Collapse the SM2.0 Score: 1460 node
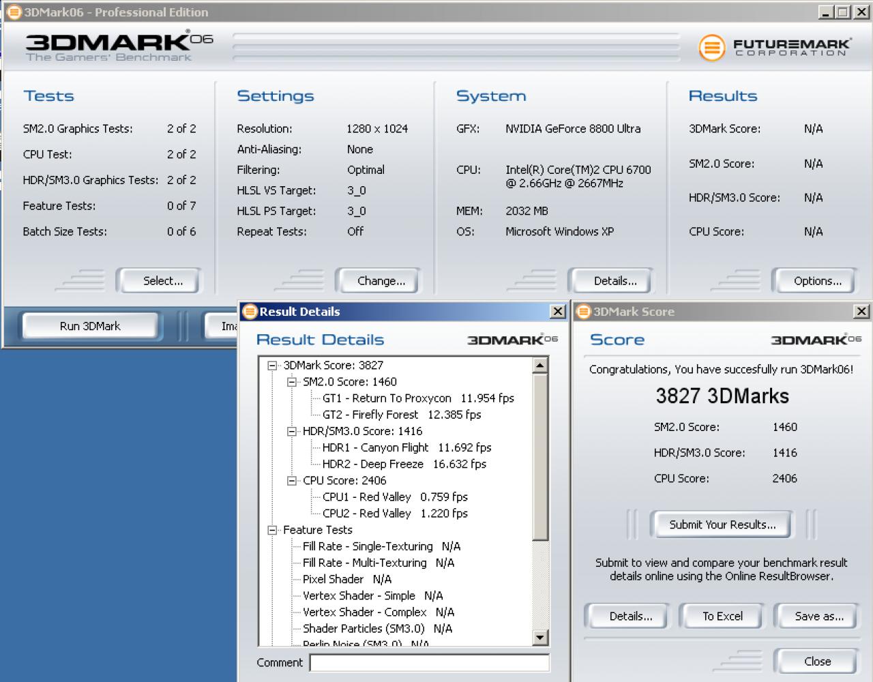The width and height of the screenshot is (873, 682). click(292, 382)
